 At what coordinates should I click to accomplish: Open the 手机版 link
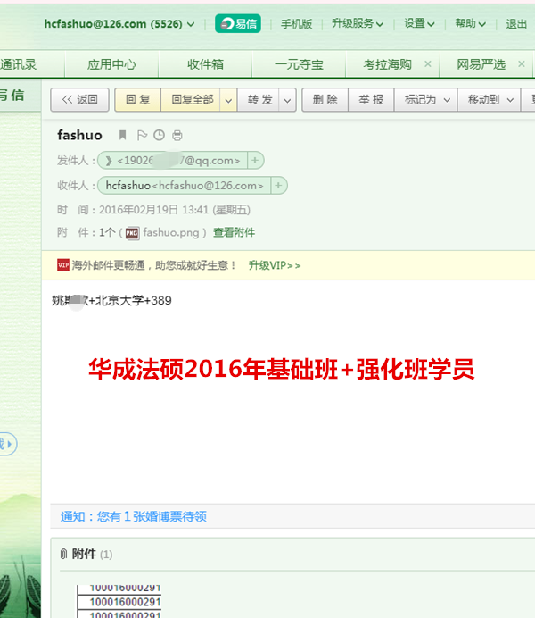[296, 24]
